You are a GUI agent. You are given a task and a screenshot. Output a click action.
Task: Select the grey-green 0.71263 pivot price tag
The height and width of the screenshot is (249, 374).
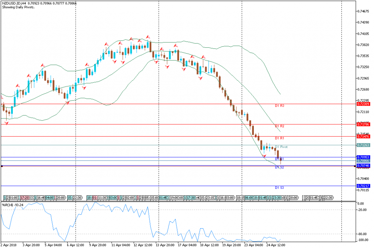(364, 145)
